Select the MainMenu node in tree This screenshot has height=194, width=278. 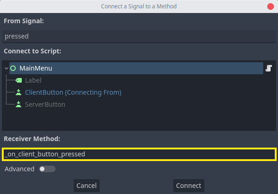tap(136, 68)
